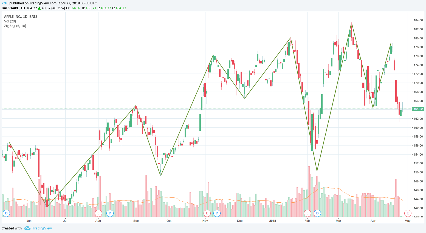
Task: Click the Jun label on time axis
Action: coord(29,221)
